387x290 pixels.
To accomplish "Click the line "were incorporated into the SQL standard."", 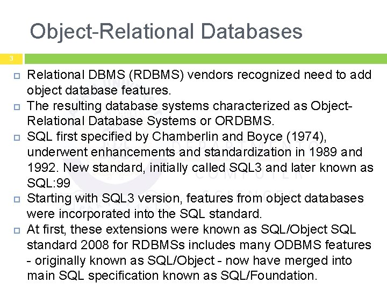I will (144, 214).
